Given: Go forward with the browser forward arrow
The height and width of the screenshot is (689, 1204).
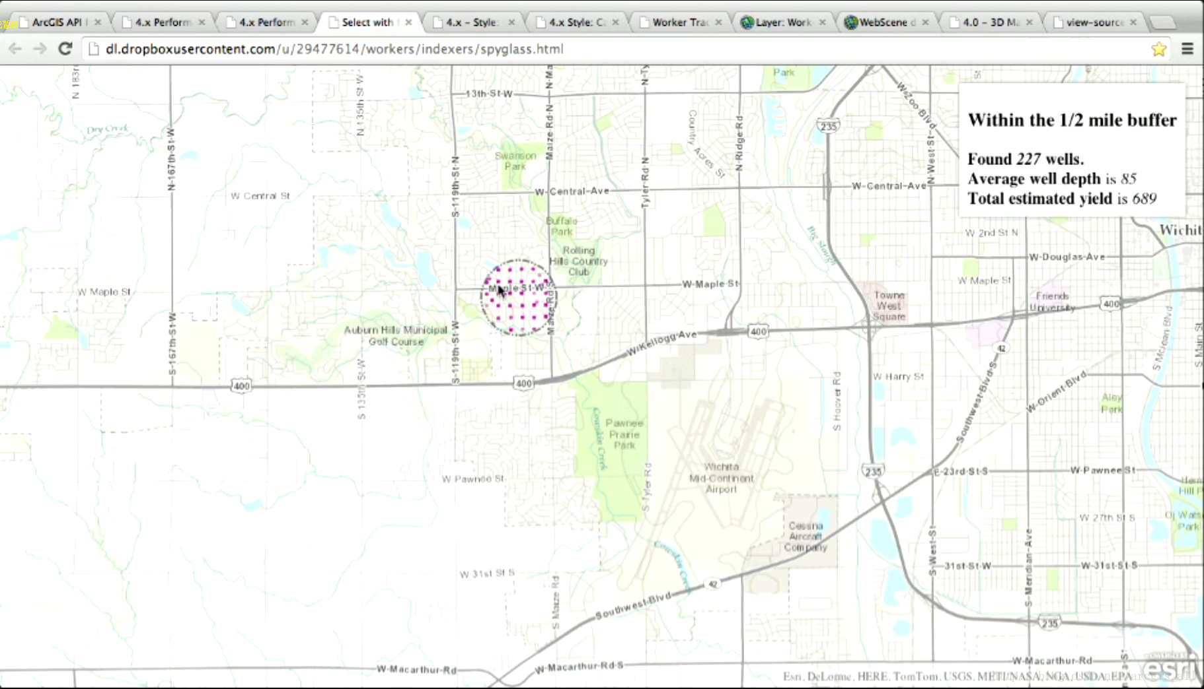Looking at the screenshot, I should (40, 49).
